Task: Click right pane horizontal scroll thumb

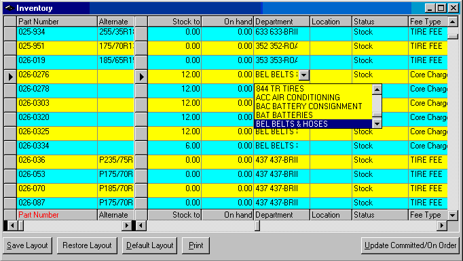Action: (257, 226)
